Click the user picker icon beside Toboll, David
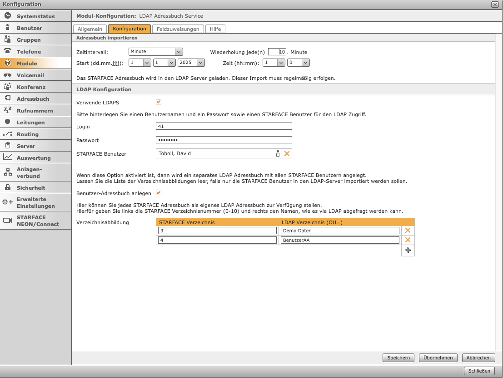This screenshot has height=378, width=503. pos(278,154)
